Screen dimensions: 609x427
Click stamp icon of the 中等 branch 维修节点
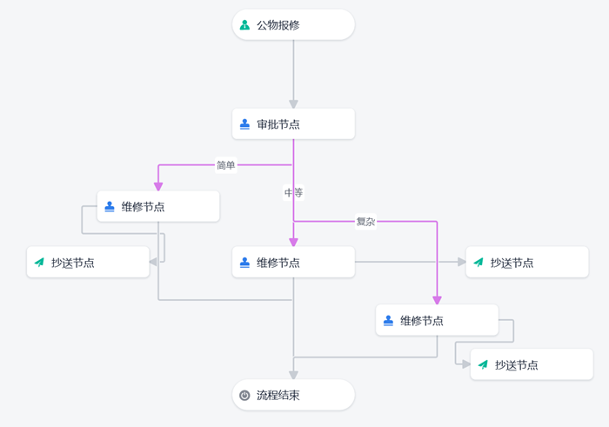click(244, 263)
